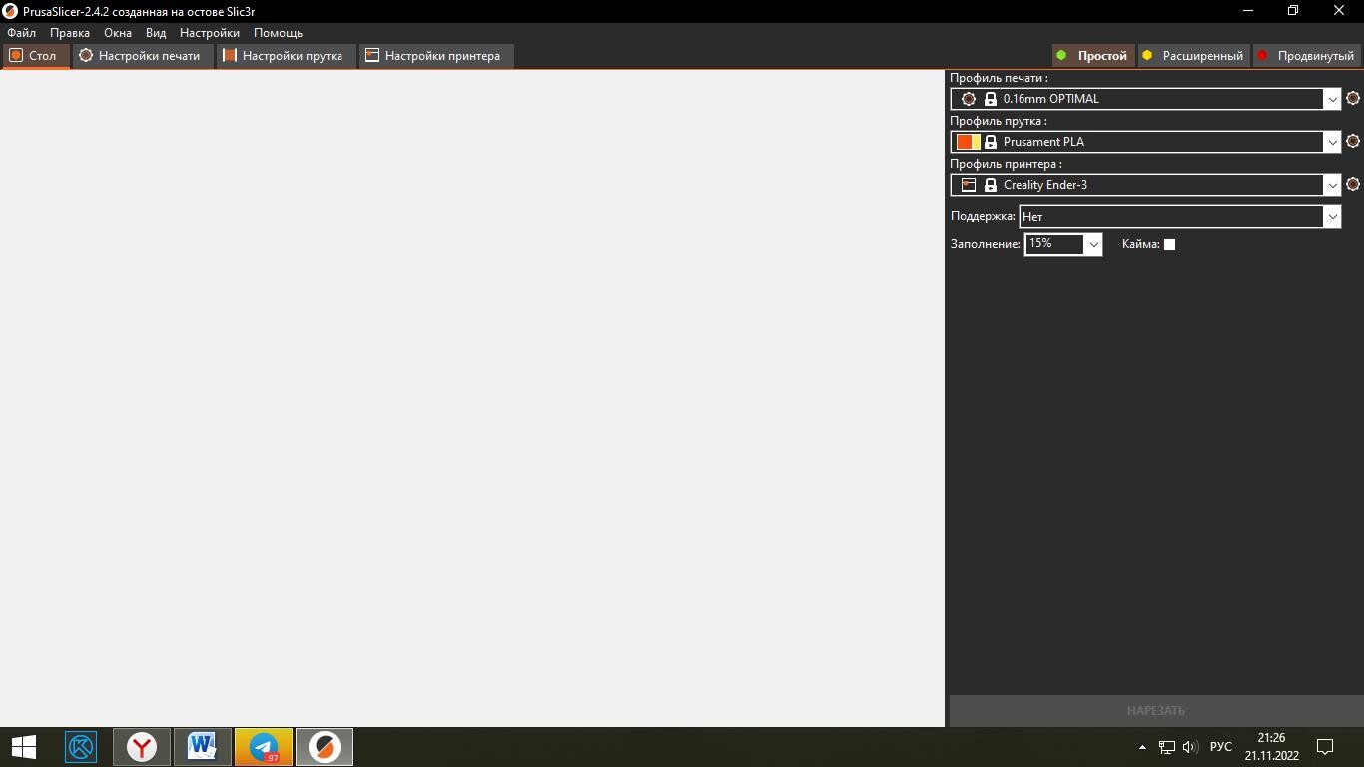1364x767 pixels.
Task: Click the Поддержка label
Action: click(983, 216)
